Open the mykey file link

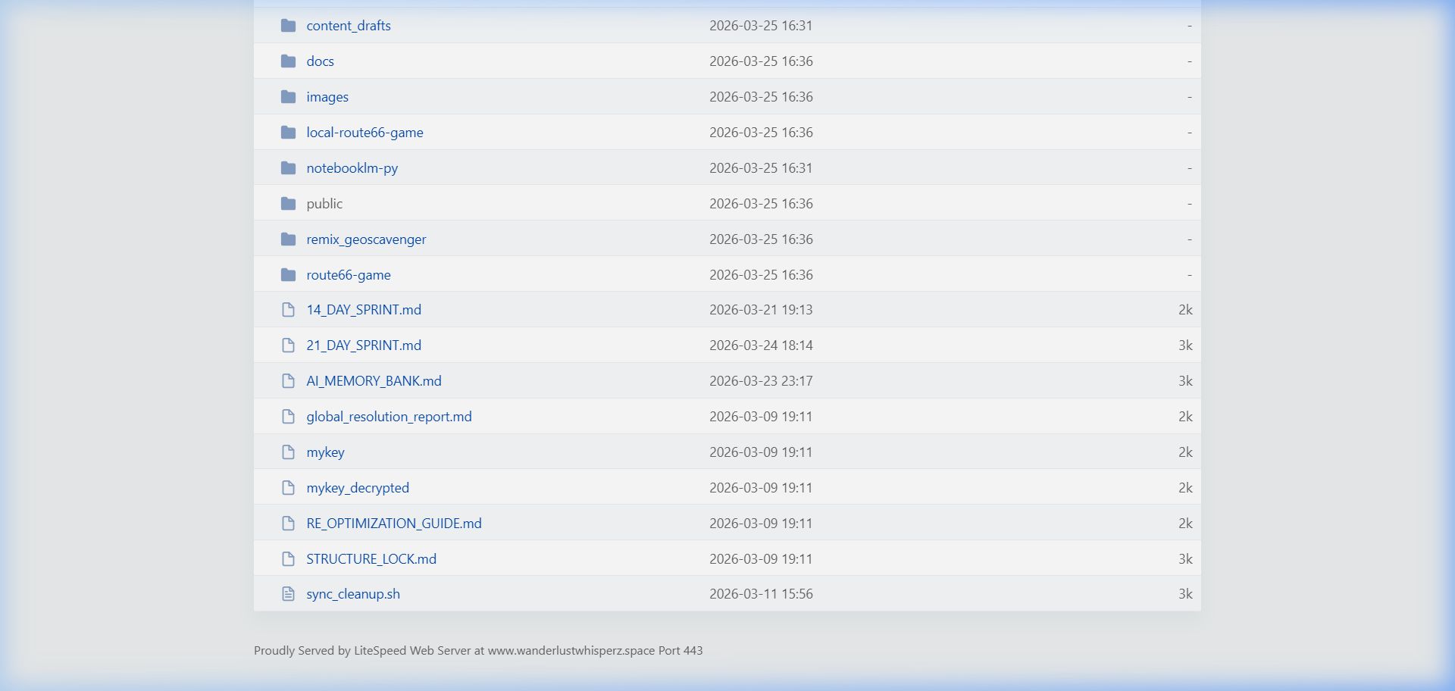[325, 452]
